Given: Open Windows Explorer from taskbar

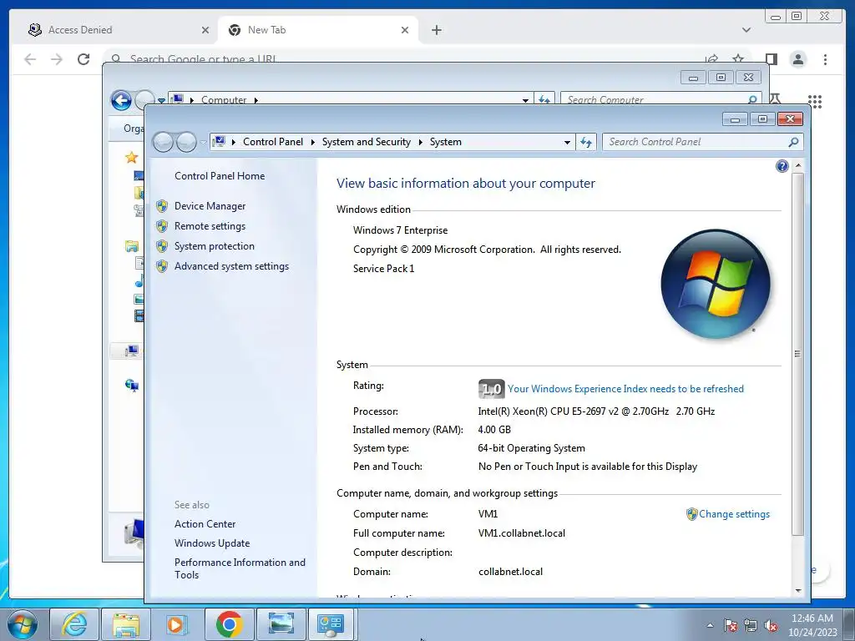Looking at the screenshot, I should 127,624.
